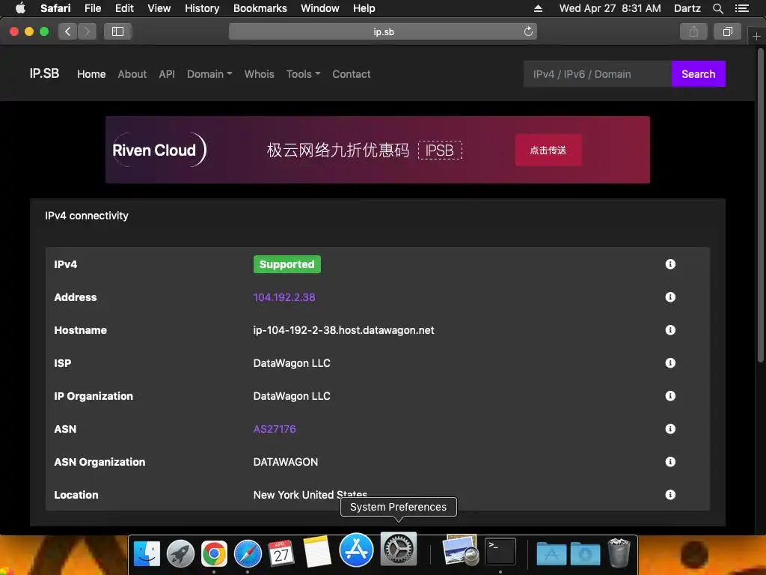Click the info icon in the Address row
The height and width of the screenshot is (575, 766).
click(670, 296)
